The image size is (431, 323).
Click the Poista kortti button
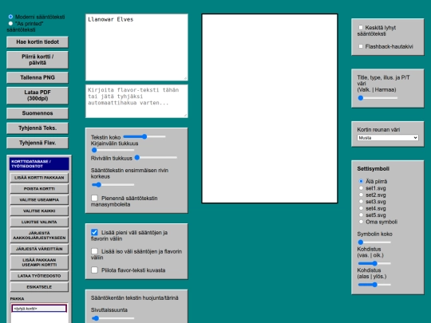(39, 189)
